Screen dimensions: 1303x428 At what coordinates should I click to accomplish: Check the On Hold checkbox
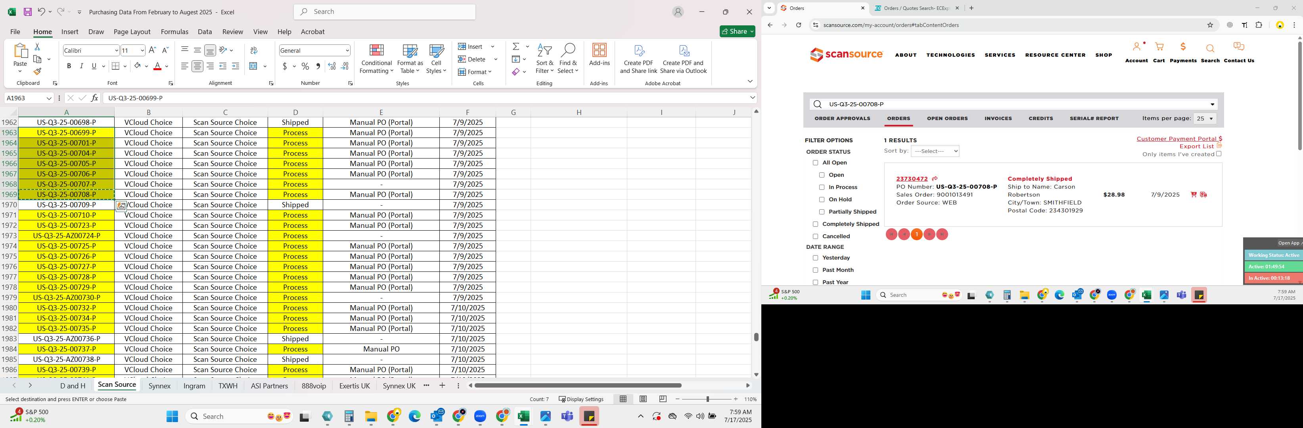(x=822, y=200)
